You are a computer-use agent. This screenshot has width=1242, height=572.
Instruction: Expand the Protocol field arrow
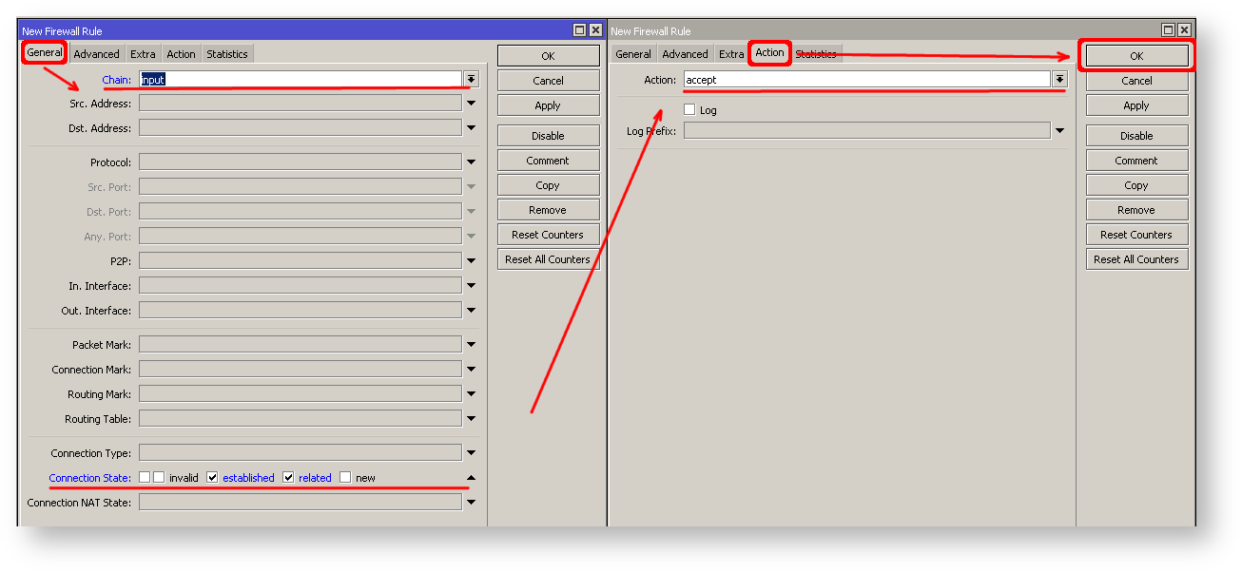click(471, 162)
